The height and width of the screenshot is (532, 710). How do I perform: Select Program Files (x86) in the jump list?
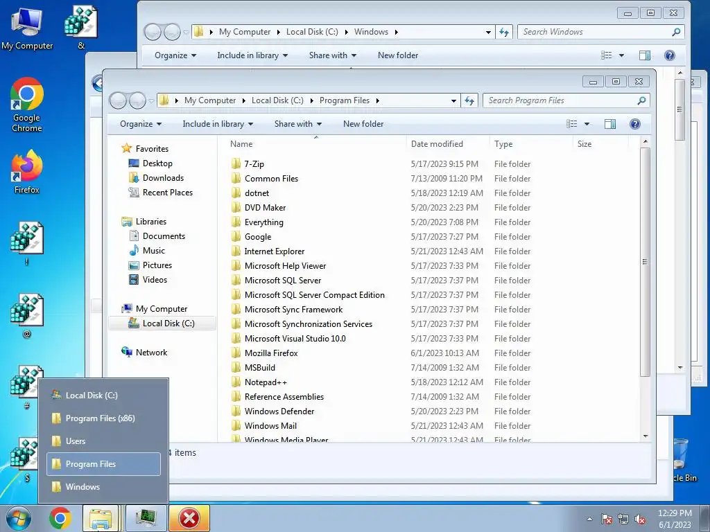point(103,418)
